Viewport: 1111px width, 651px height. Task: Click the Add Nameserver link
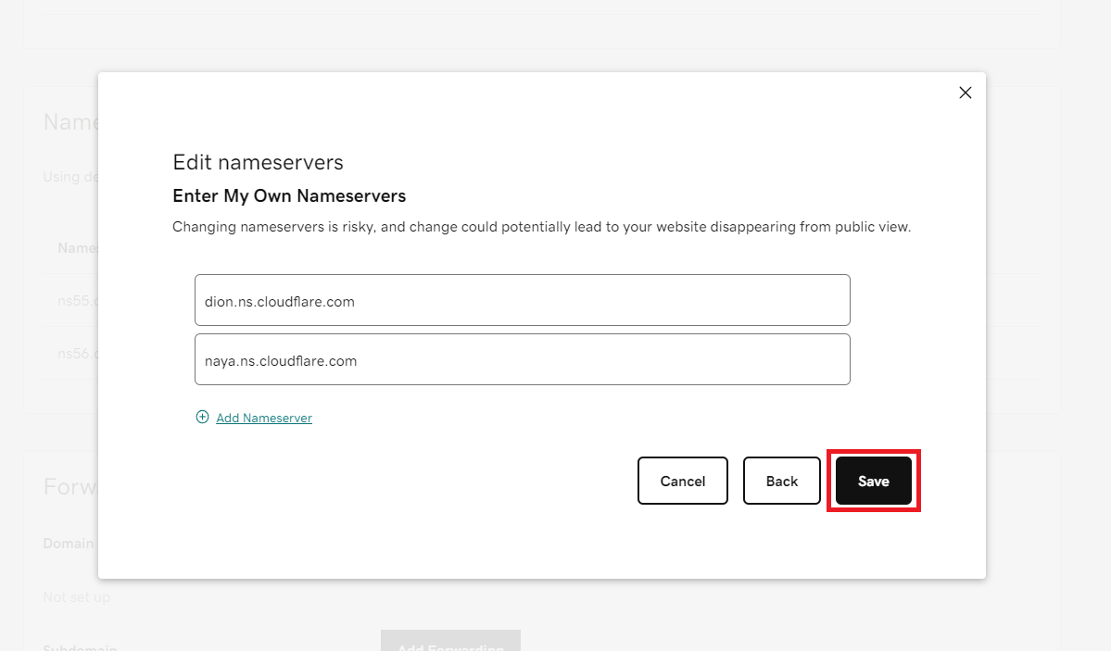point(263,418)
